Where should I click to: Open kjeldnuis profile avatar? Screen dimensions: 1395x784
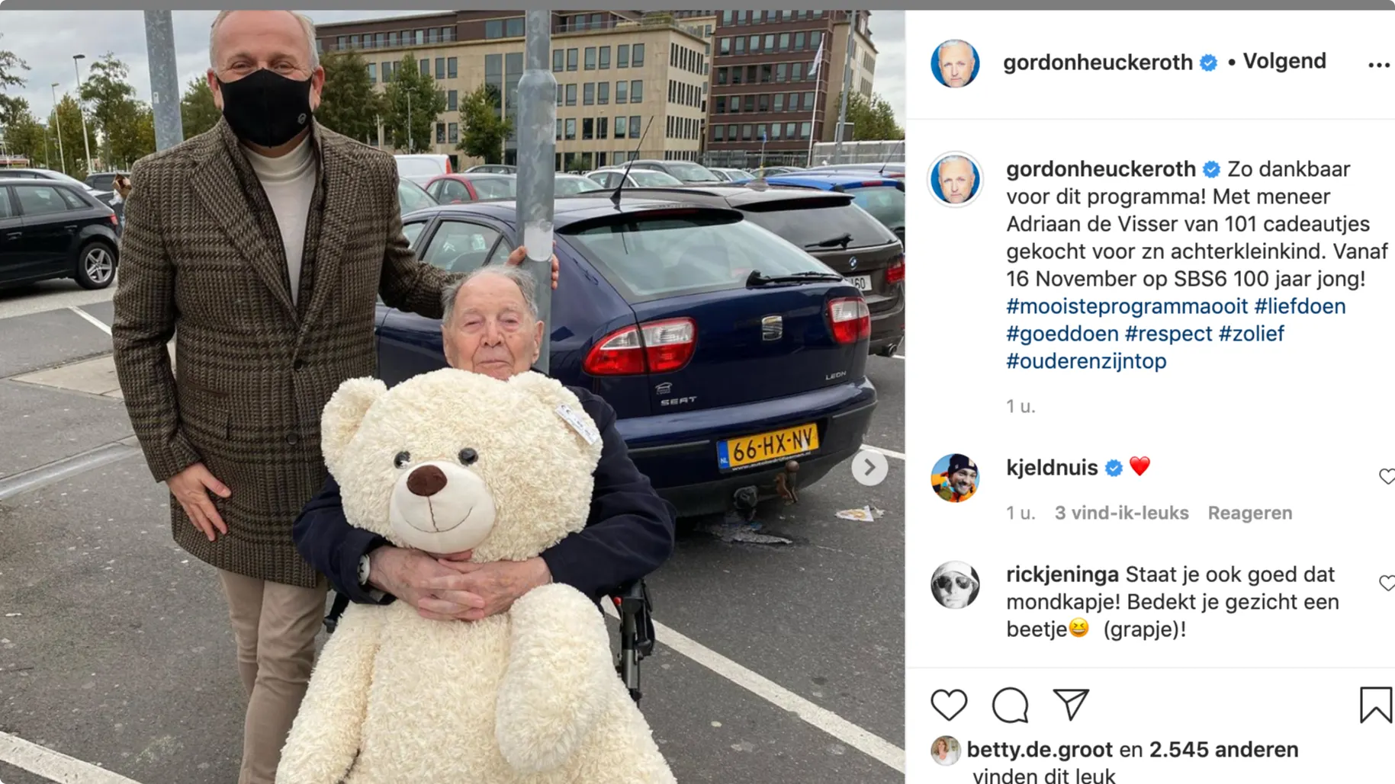[955, 478]
